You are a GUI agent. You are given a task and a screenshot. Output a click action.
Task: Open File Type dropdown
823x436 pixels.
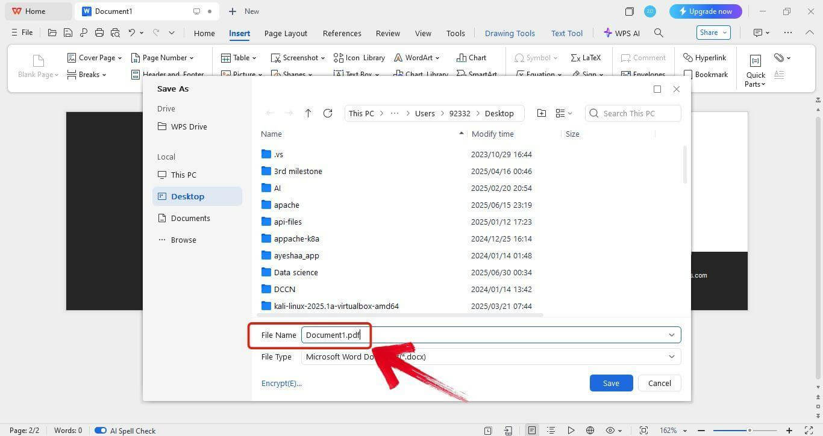click(491, 357)
